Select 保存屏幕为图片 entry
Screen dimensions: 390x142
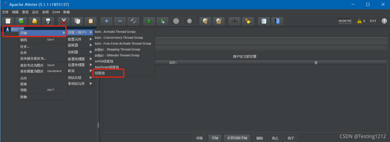coord(43,71)
